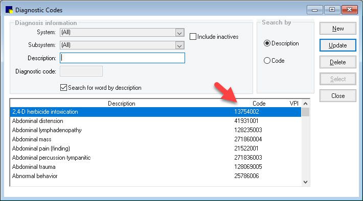Viewport: 363px width, 201px height.
Task: Expand the Subsystem dropdown
Action: pos(179,45)
